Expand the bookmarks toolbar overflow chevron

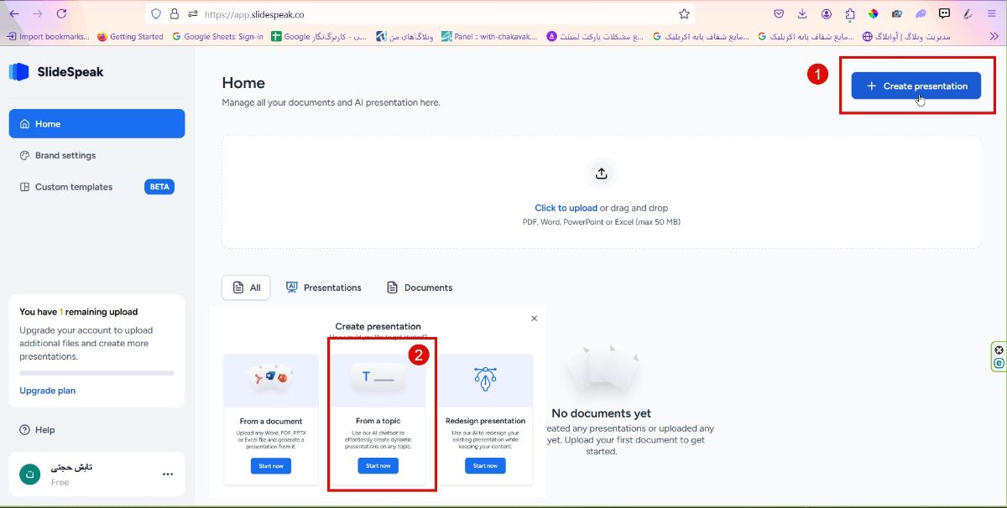click(994, 36)
